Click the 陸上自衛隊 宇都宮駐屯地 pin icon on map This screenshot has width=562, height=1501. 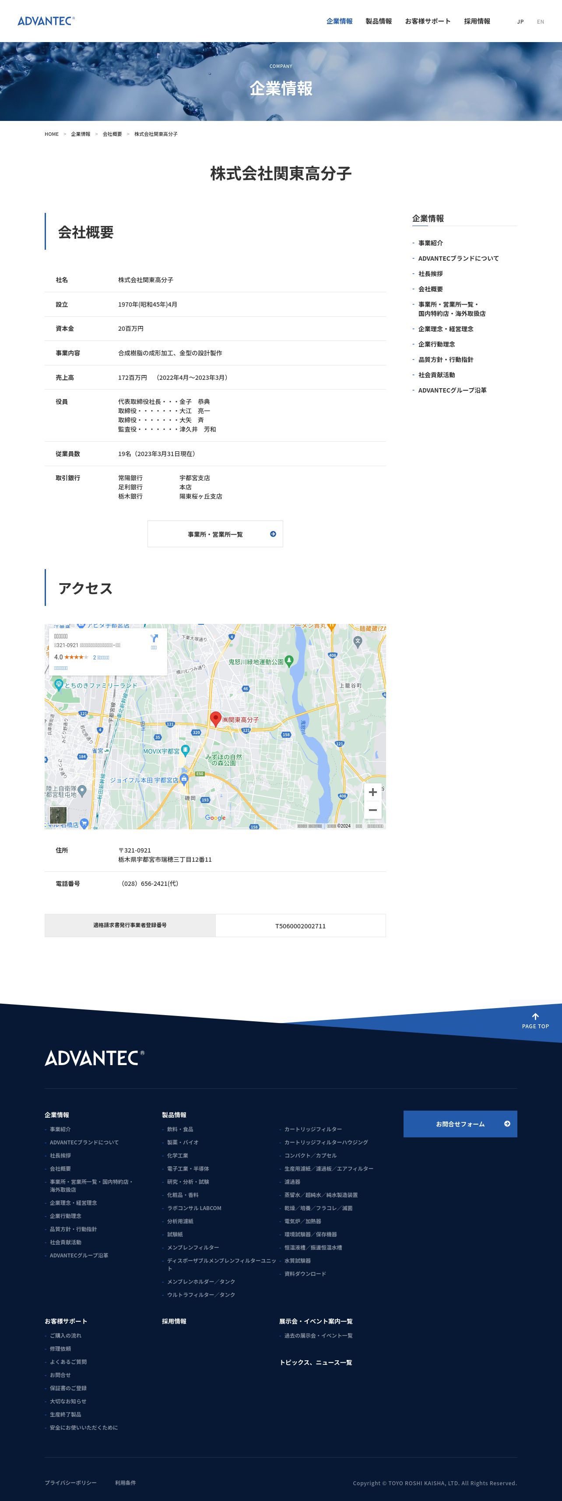82,791
